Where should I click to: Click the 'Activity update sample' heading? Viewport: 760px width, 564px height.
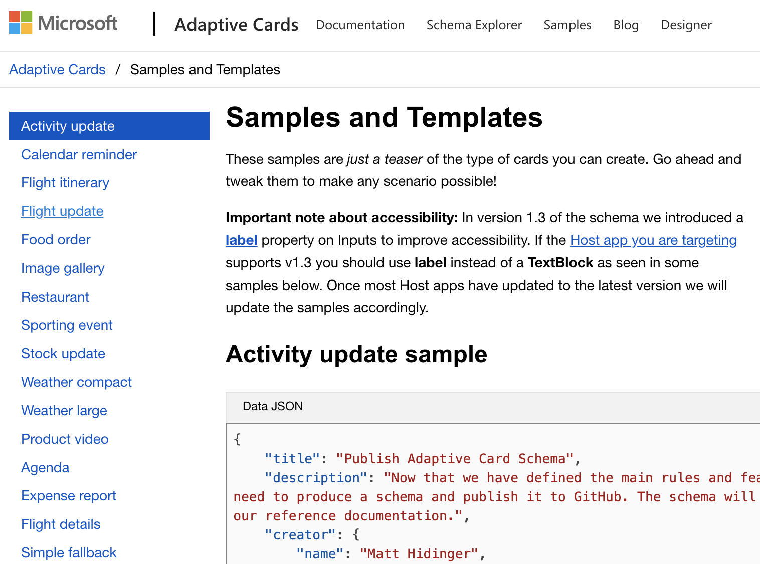point(356,354)
